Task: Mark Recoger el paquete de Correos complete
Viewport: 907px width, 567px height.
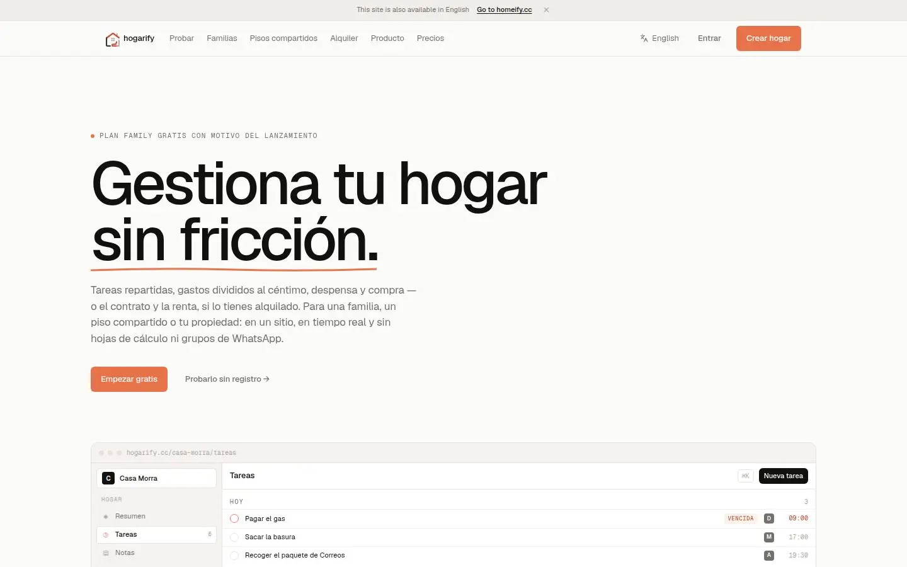Action: [234, 555]
